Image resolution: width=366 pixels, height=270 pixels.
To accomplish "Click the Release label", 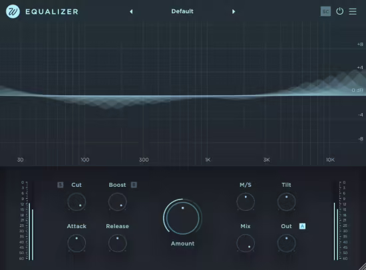I will click(x=117, y=226).
